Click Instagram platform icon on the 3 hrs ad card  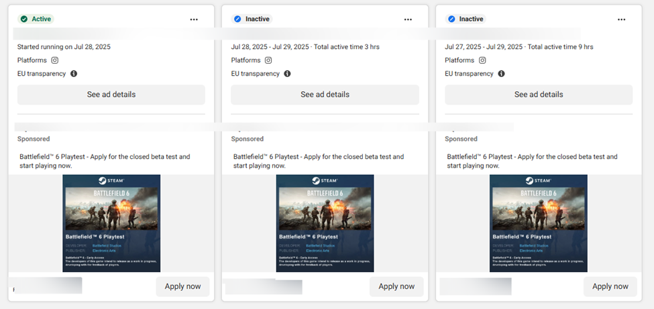click(x=268, y=60)
